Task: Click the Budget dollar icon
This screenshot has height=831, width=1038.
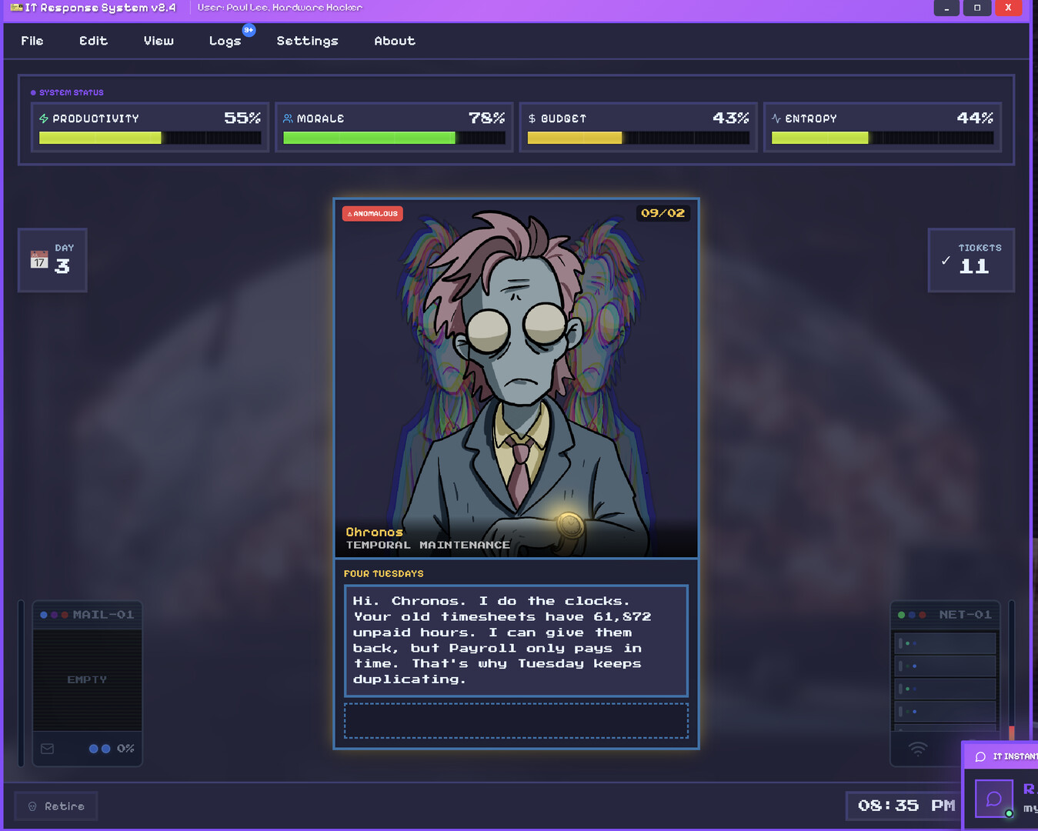Action: click(x=532, y=118)
